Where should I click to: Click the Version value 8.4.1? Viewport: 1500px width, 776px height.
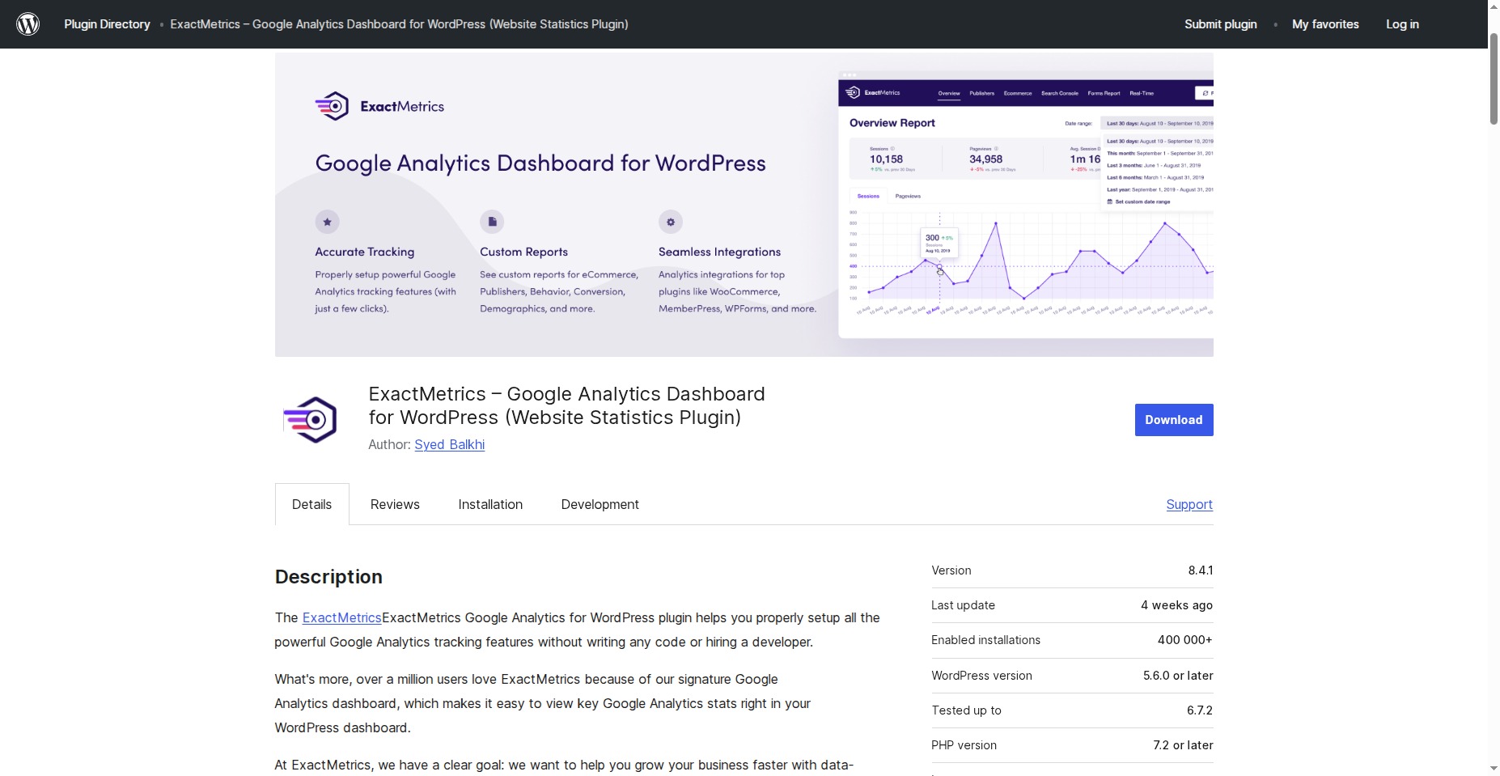point(1201,570)
